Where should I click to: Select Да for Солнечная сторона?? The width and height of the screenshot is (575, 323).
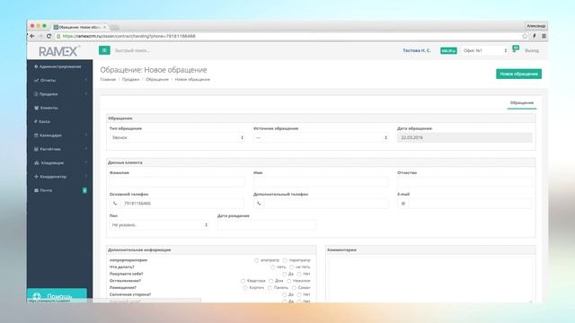pyautogui.click(x=284, y=294)
